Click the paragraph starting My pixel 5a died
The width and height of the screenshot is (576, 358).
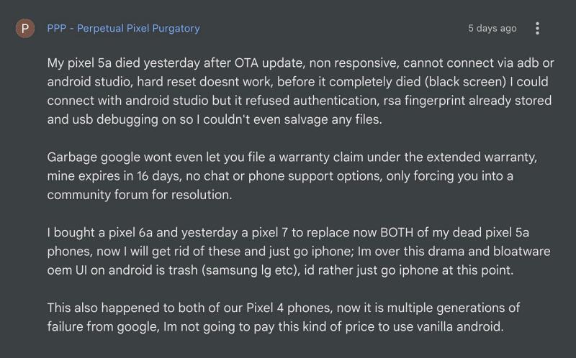point(300,91)
